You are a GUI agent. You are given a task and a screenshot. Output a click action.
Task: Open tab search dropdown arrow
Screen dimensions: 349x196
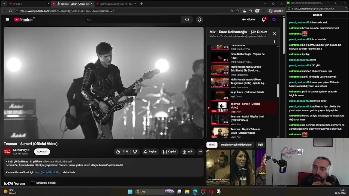[4, 4]
